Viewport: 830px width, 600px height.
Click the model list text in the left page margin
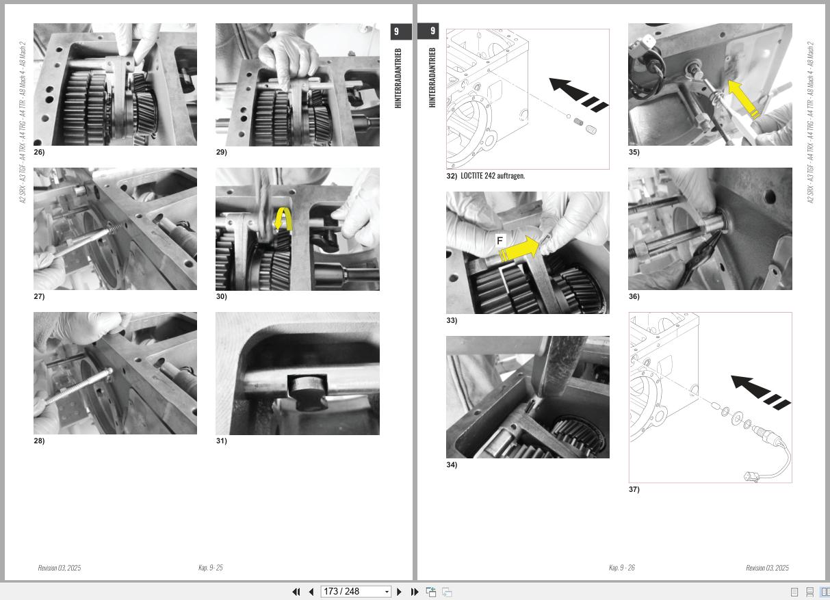click(23, 122)
